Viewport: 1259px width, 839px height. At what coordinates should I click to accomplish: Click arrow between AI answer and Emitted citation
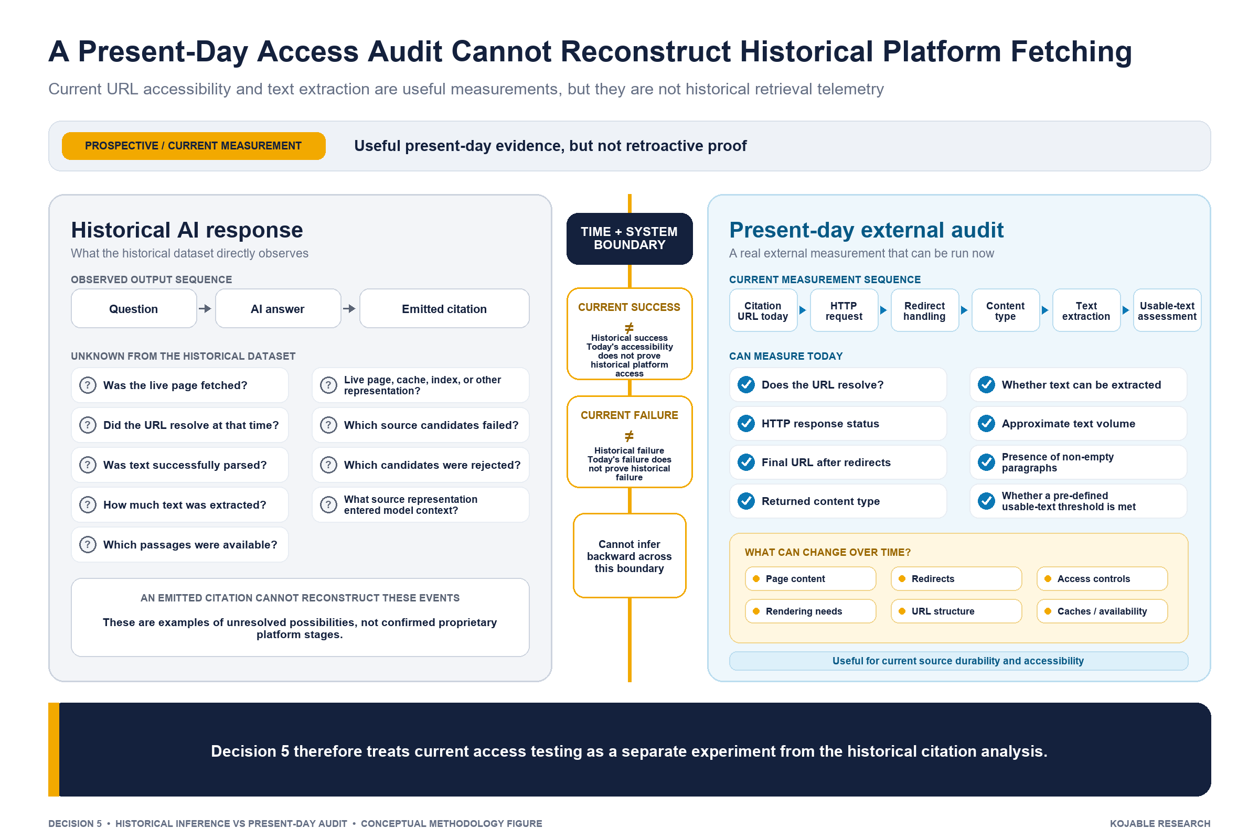tap(349, 309)
